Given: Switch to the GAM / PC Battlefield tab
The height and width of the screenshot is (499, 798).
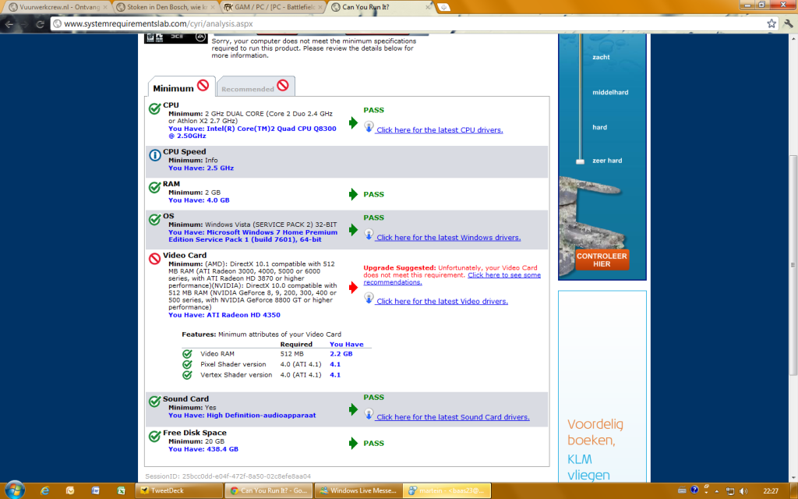Looking at the screenshot, I should pyautogui.click(x=274, y=7).
